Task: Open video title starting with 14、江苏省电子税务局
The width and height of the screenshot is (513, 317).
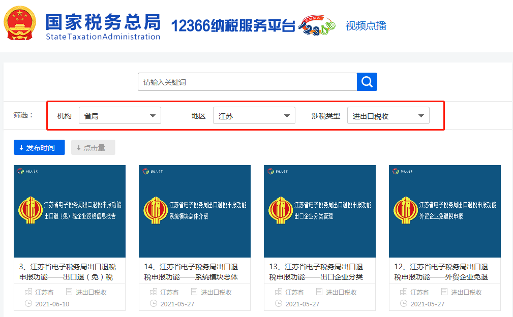Action: point(191,272)
